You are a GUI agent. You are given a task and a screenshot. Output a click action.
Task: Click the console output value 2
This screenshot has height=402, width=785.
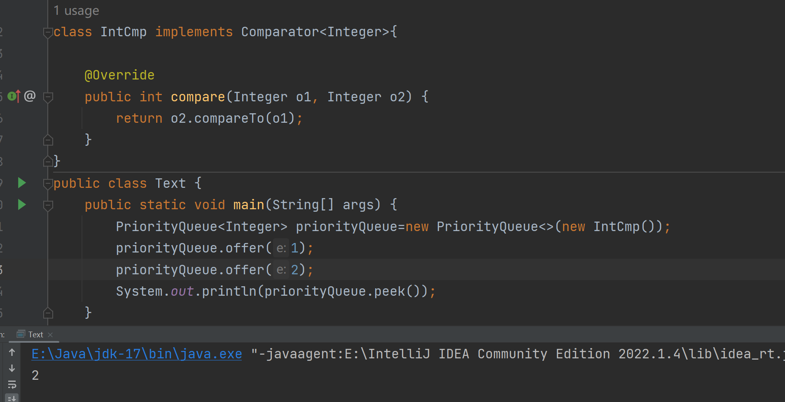35,375
